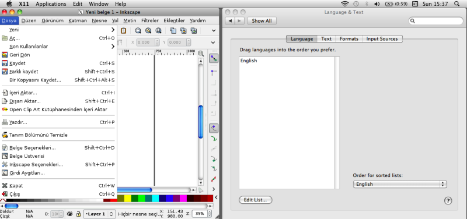The height and width of the screenshot is (219, 467).
Task: Toggle snap bounding box corners button
Action: pyautogui.click(x=214, y=72)
